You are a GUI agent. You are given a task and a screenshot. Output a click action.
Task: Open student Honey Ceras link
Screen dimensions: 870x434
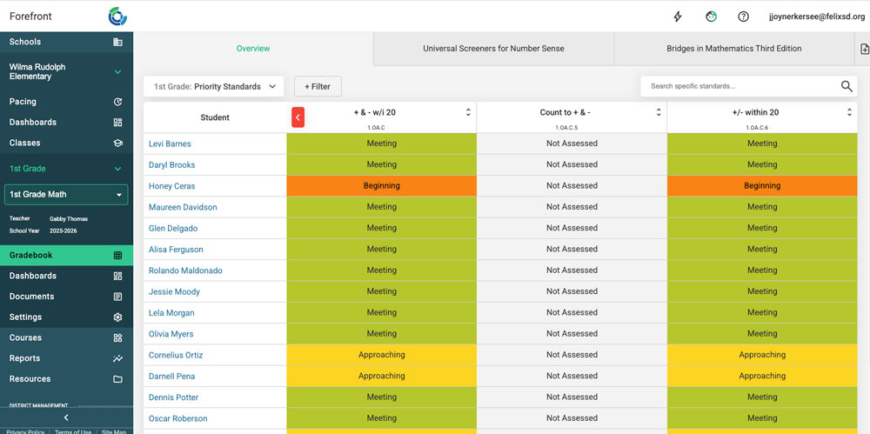coord(171,186)
